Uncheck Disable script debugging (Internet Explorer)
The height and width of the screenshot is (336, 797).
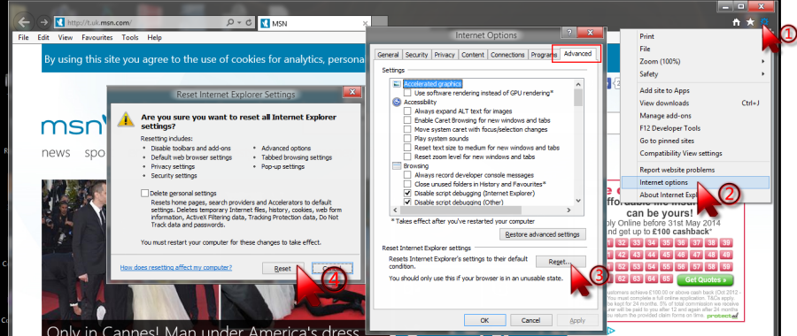click(x=407, y=194)
